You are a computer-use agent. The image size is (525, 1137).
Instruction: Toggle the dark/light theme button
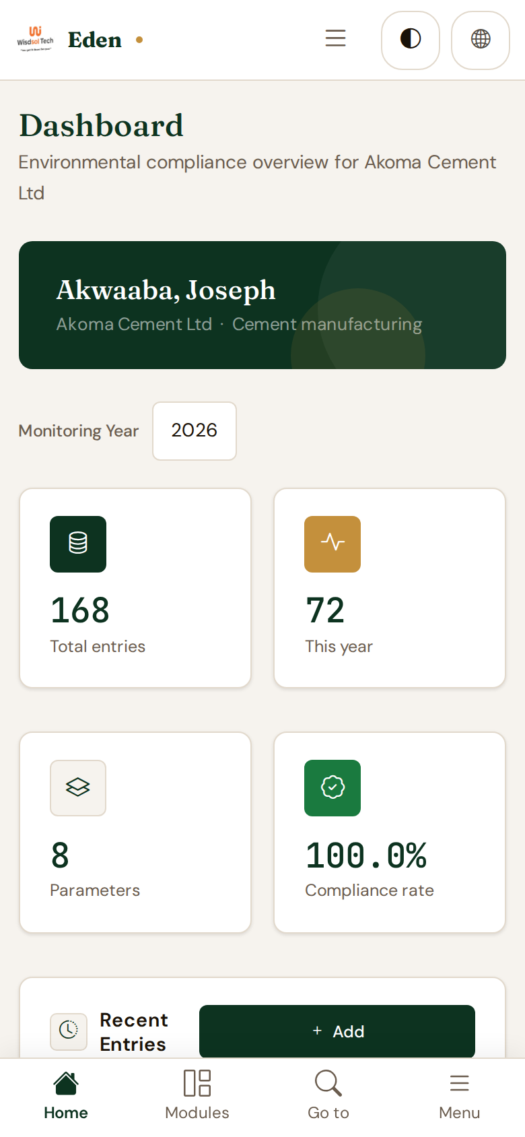tap(411, 40)
